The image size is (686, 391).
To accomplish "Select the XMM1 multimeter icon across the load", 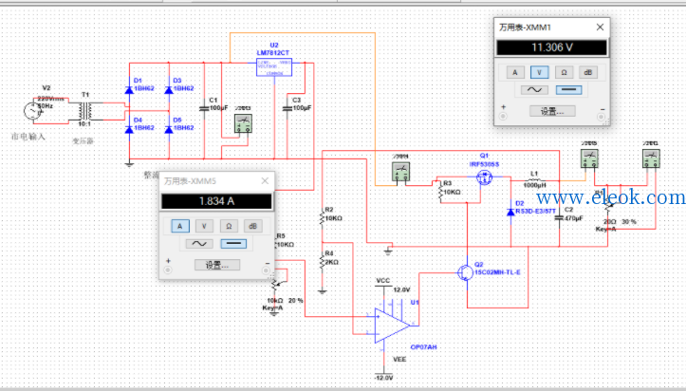I will [651, 158].
